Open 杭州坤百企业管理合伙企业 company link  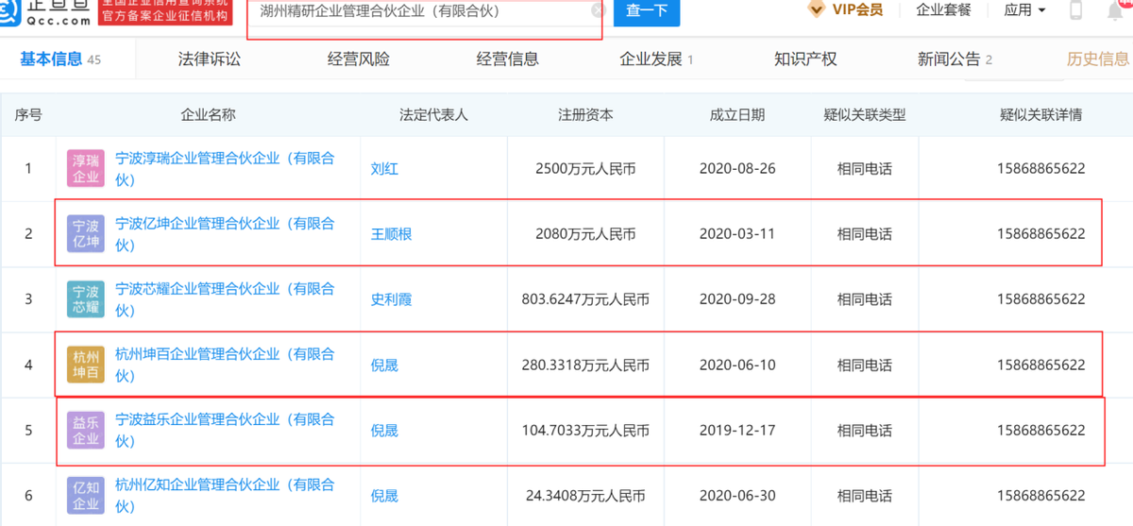click(x=225, y=365)
